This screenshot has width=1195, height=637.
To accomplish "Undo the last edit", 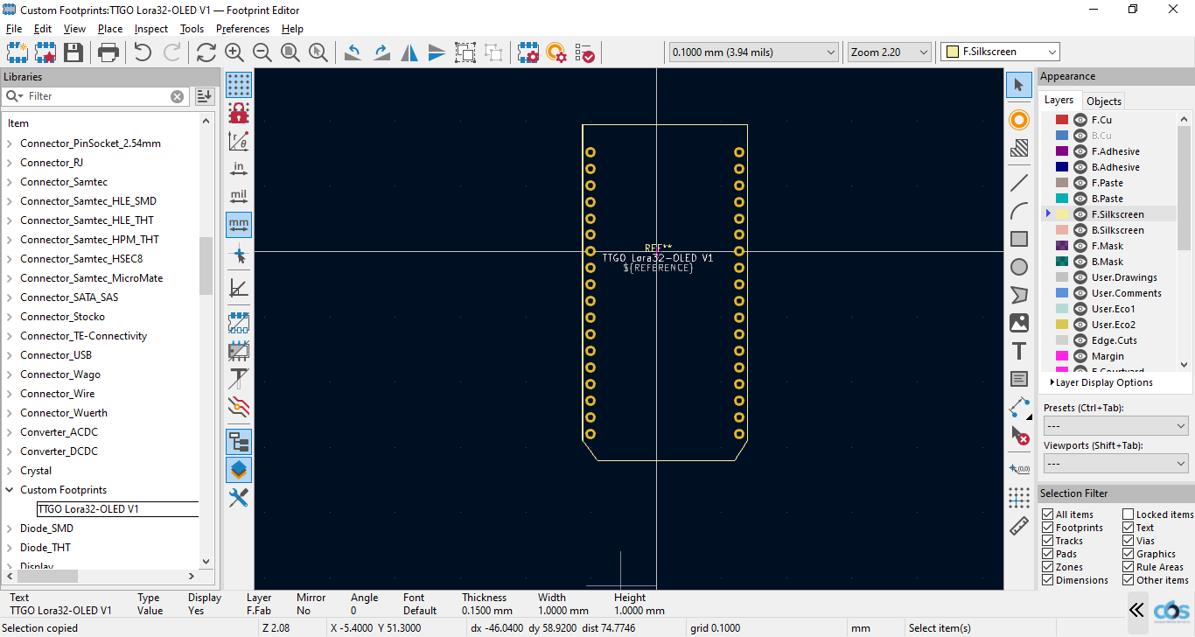I will tap(143, 52).
